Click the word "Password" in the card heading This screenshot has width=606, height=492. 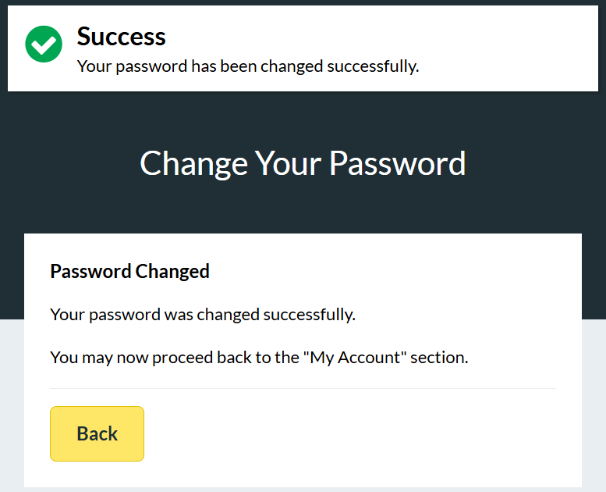pyautogui.click(x=90, y=272)
